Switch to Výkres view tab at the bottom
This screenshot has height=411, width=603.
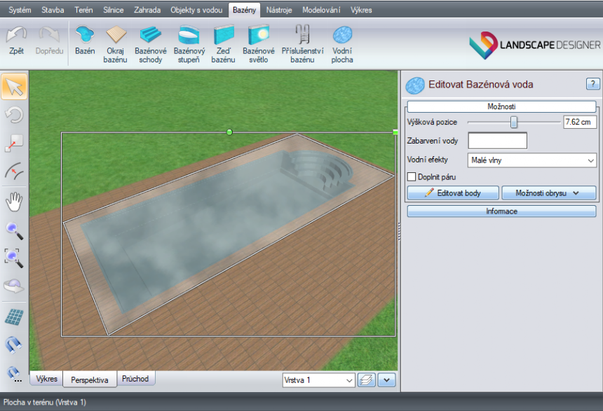(46, 379)
